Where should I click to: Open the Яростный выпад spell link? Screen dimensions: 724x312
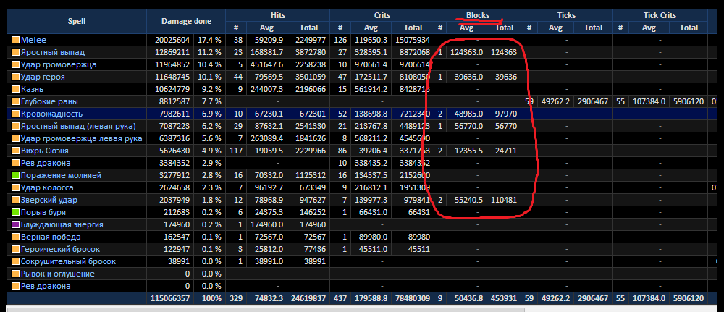(x=53, y=52)
